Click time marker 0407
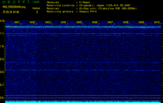 (110, 22)
